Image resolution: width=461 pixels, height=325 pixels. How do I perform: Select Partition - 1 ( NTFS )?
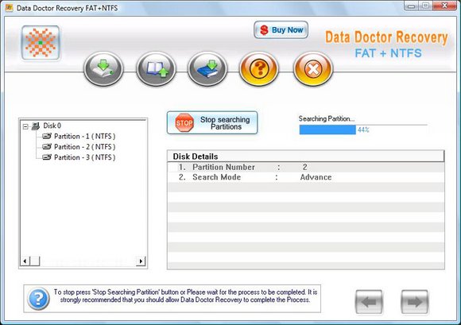click(85, 137)
